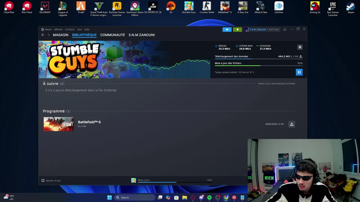Viewport: 360px width, 202px height.
Task: Open the Windows Start menu
Action: pos(109,198)
